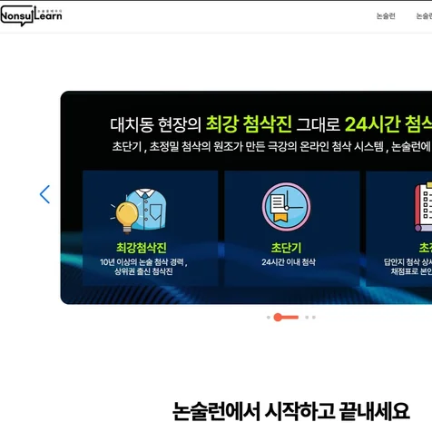Click the banner headline 대치동 현장의 최강 첨삭진

click(201, 124)
